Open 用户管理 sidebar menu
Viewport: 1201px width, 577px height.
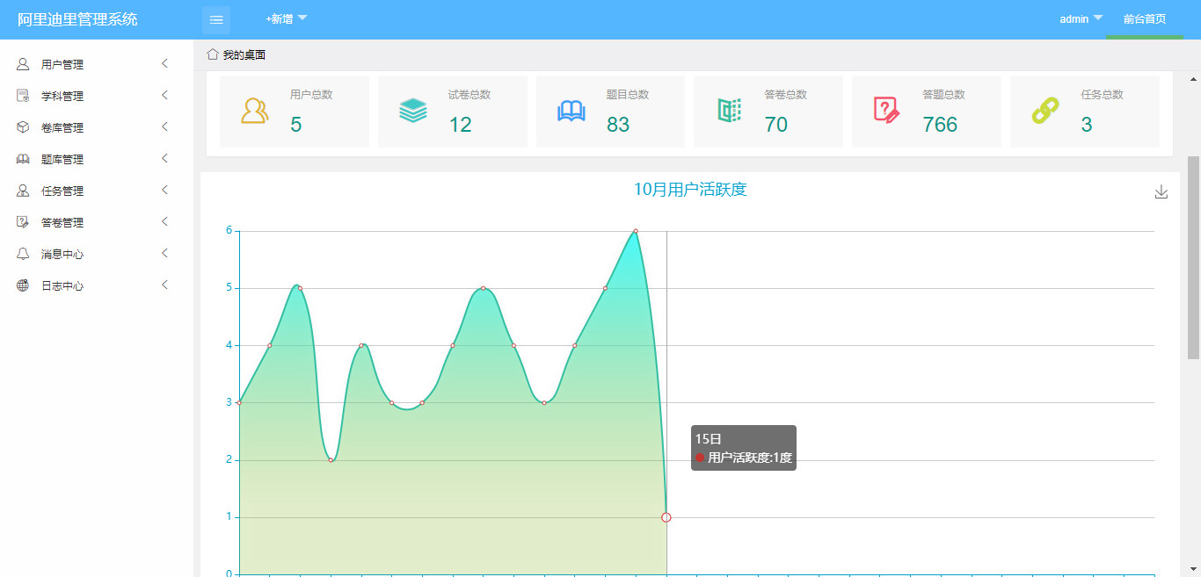[97, 64]
